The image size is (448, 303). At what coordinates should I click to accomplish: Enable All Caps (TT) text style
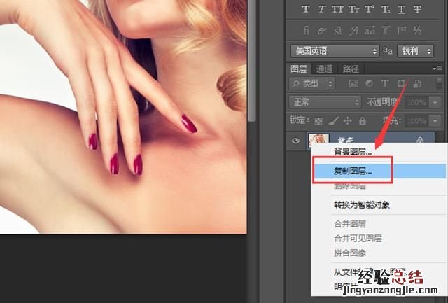pyautogui.click(x=337, y=9)
